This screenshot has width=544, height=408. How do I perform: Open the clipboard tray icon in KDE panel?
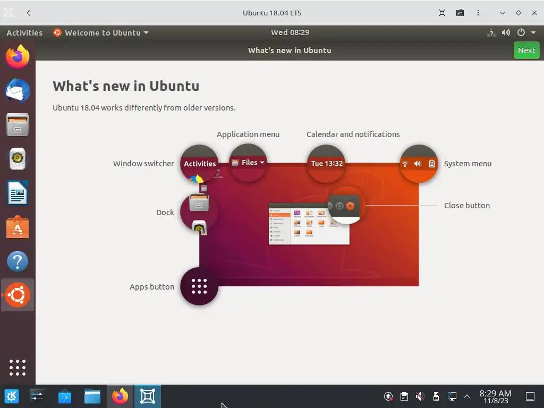tap(404, 396)
